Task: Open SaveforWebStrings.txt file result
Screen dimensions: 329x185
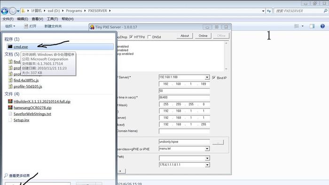Action: click(32, 114)
